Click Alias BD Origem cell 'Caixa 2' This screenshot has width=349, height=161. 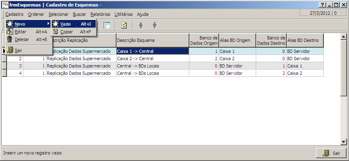[237, 59]
